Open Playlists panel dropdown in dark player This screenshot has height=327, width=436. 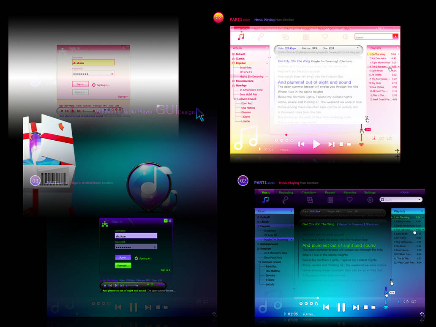coord(422,211)
